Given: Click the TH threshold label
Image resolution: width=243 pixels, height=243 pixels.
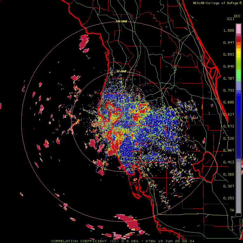Looking at the screenshot, I should [x=232, y=210].
